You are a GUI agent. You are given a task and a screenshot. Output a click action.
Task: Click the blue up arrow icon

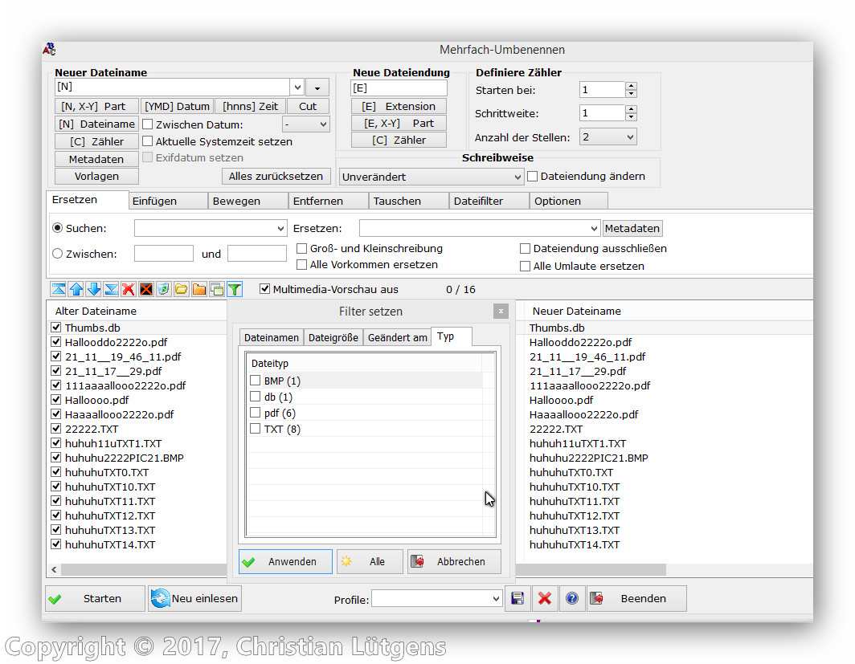tap(76, 289)
